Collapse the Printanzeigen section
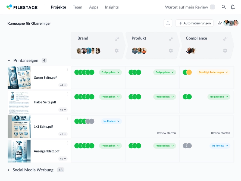Image resolution: width=241 pixels, height=181 pixels. pos(9,60)
